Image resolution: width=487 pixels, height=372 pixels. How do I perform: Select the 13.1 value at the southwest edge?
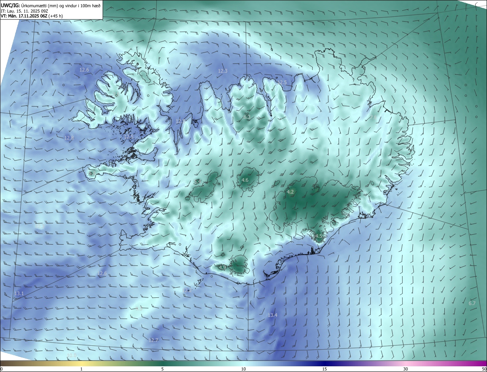pyautogui.click(x=19, y=294)
